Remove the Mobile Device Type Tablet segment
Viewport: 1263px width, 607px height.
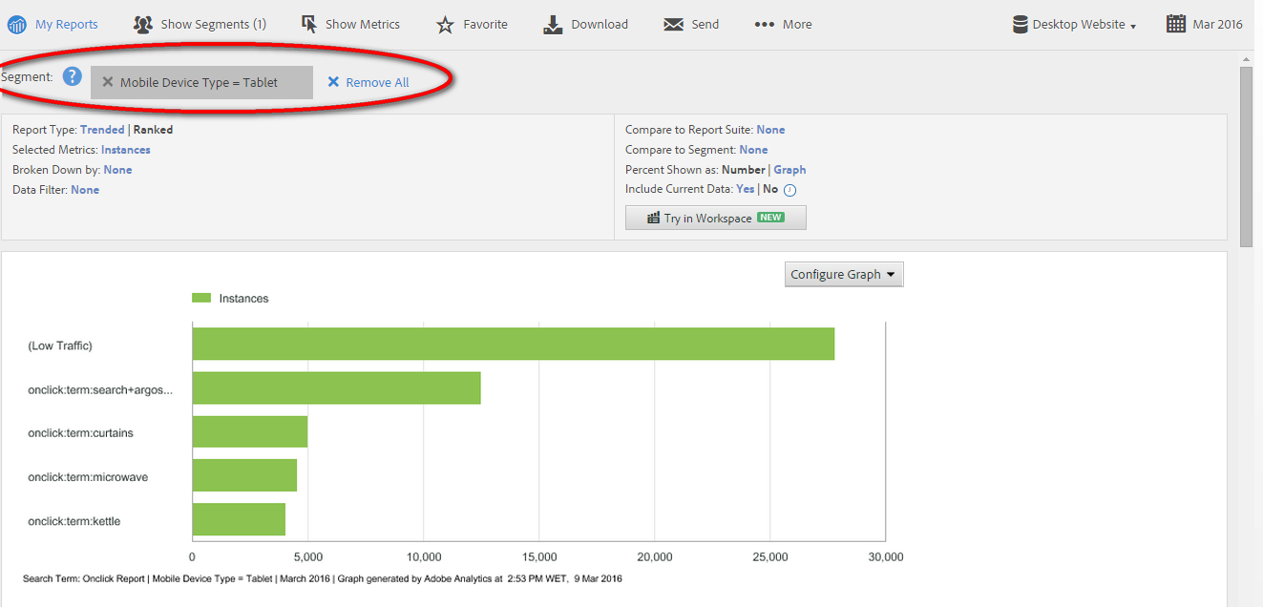click(109, 82)
